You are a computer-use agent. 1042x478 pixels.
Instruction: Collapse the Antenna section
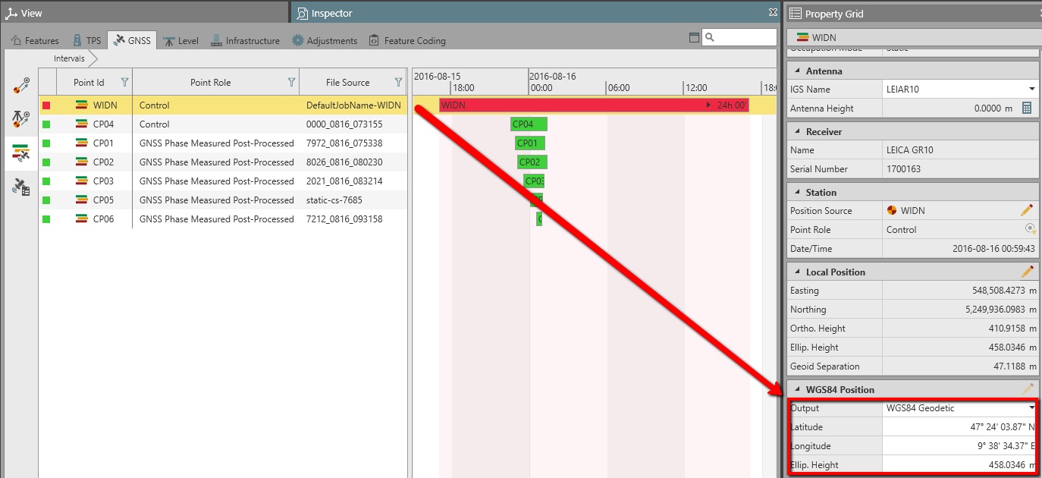tap(796, 71)
